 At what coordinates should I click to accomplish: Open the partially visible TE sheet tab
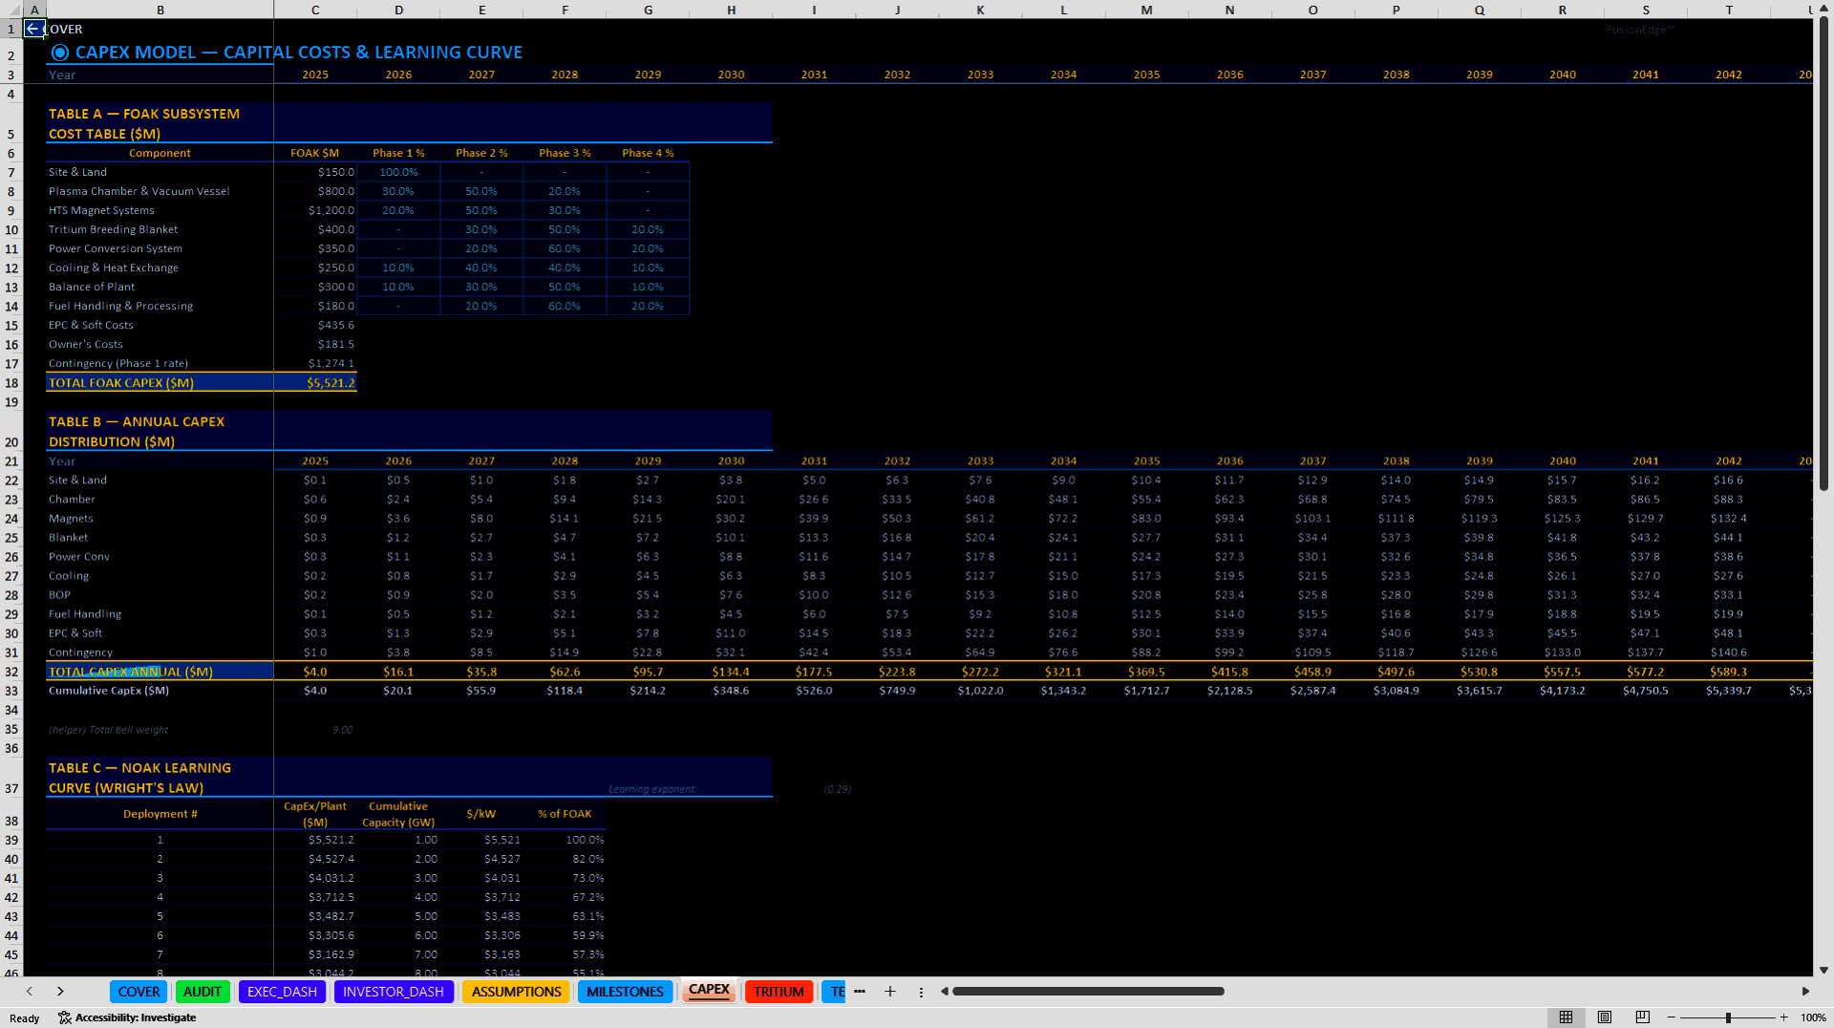(835, 992)
